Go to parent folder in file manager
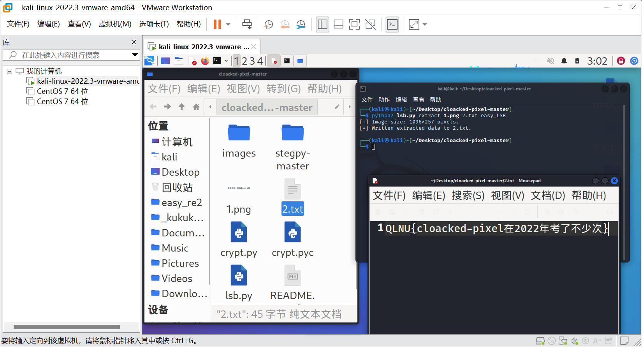The height and width of the screenshot is (347, 642). tap(181, 107)
